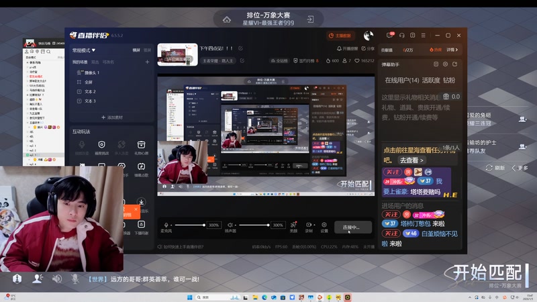This screenshot has width=537, height=302.
Task: Expand the 常规模式 mode dropdown
Action: pos(83,50)
